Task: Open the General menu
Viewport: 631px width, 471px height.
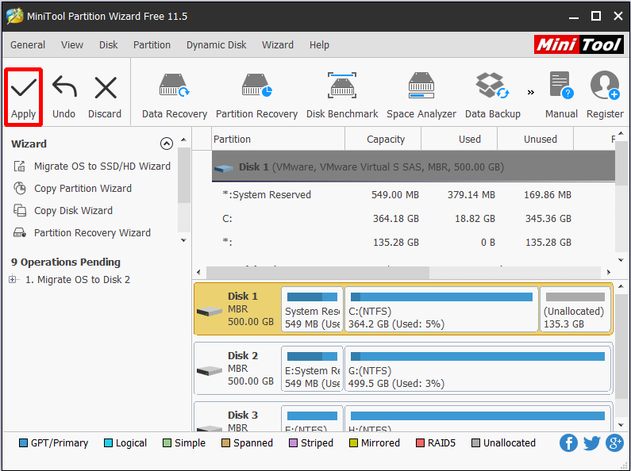Action: pyautogui.click(x=28, y=45)
